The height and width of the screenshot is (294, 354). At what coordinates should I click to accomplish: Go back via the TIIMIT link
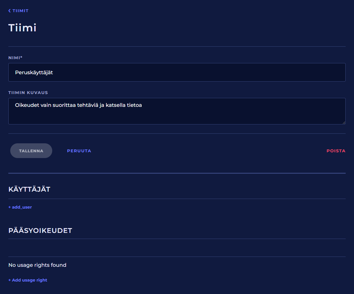point(21,11)
